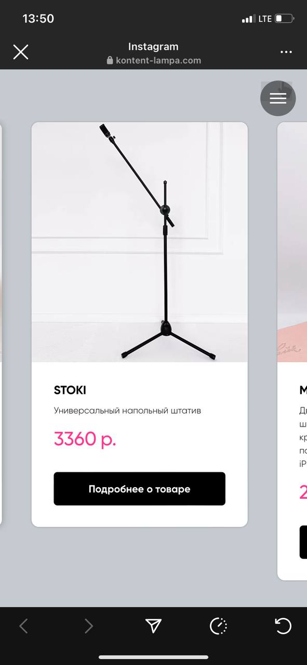Select the next product card on right
This screenshot has width=307, height=665.
coord(292,351)
